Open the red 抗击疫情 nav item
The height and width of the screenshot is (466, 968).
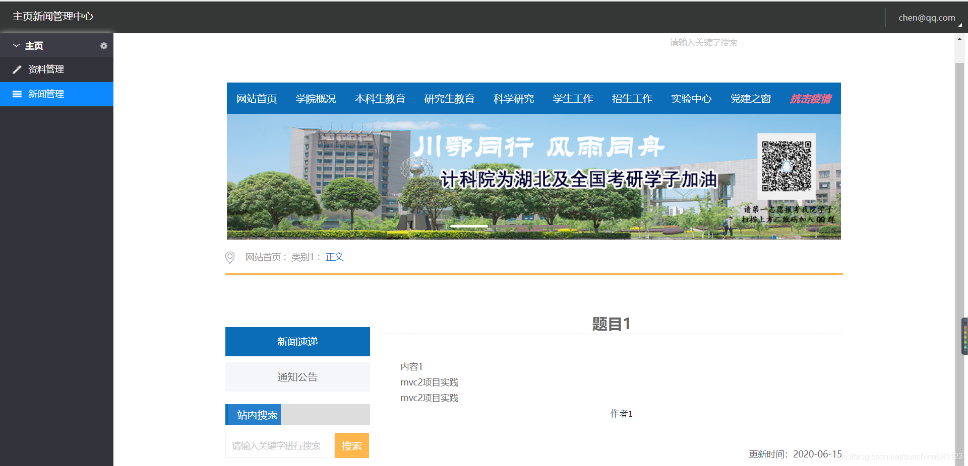(x=810, y=99)
